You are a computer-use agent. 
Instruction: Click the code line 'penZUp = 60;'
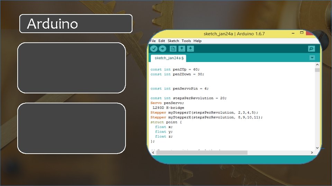click(x=175, y=69)
